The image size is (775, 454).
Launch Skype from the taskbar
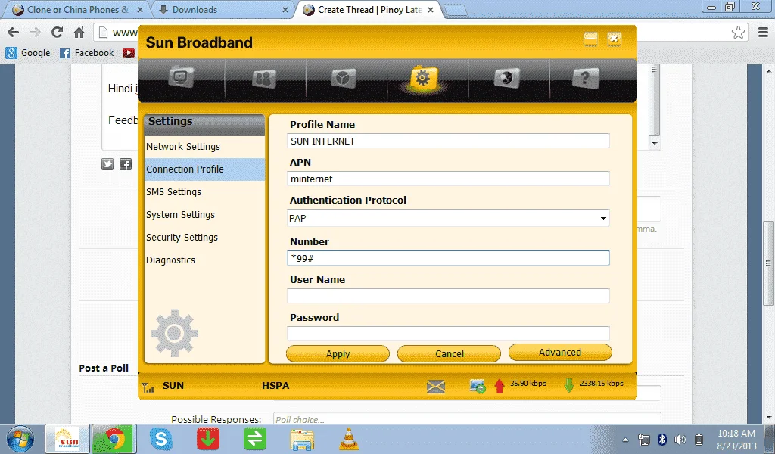[161, 439]
